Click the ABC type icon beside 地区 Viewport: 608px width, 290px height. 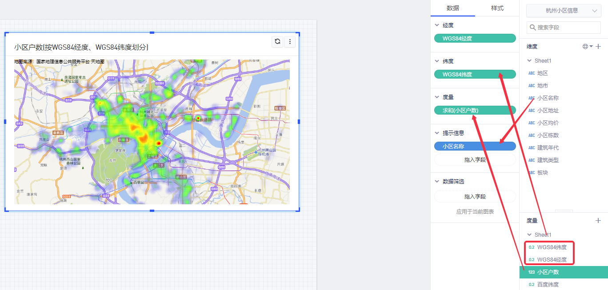531,73
